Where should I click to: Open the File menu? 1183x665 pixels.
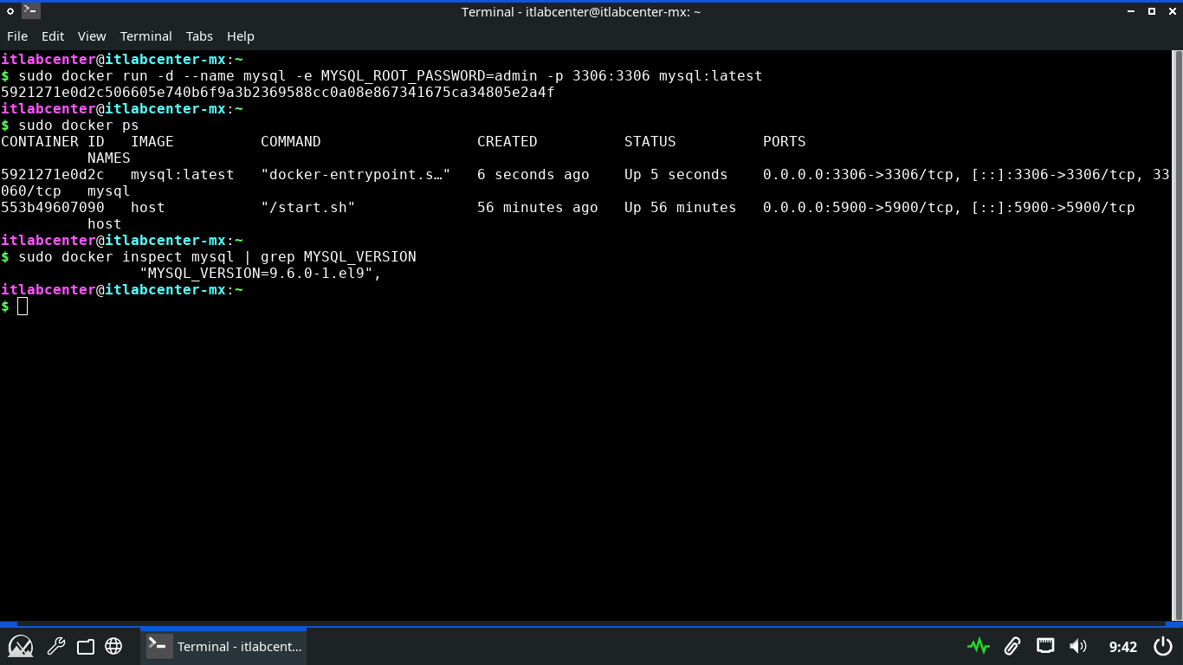click(x=17, y=36)
